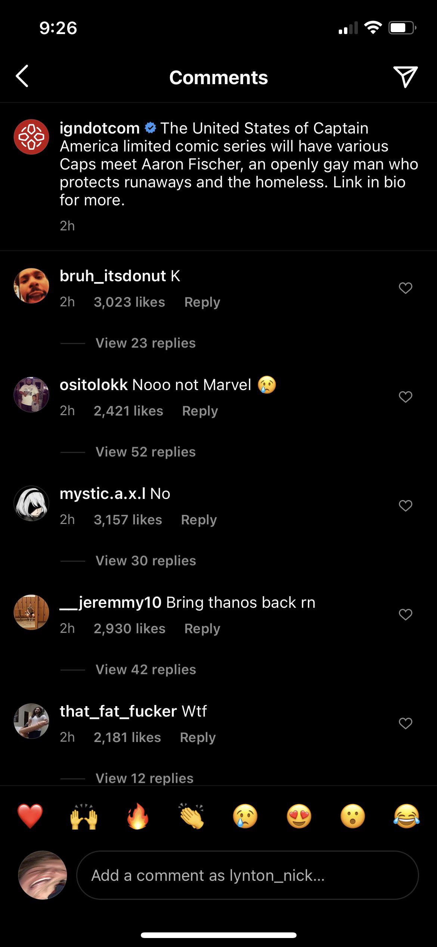Send the red heart quick reaction
The width and height of the screenshot is (437, 947).
point(31,816)
